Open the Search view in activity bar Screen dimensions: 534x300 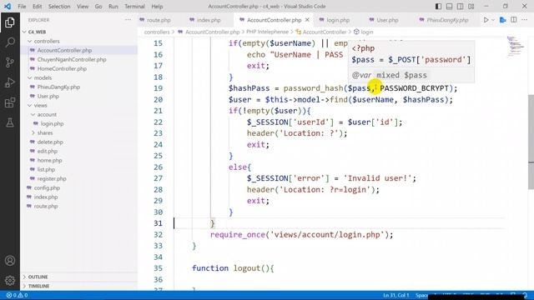[x=9, y=42]
